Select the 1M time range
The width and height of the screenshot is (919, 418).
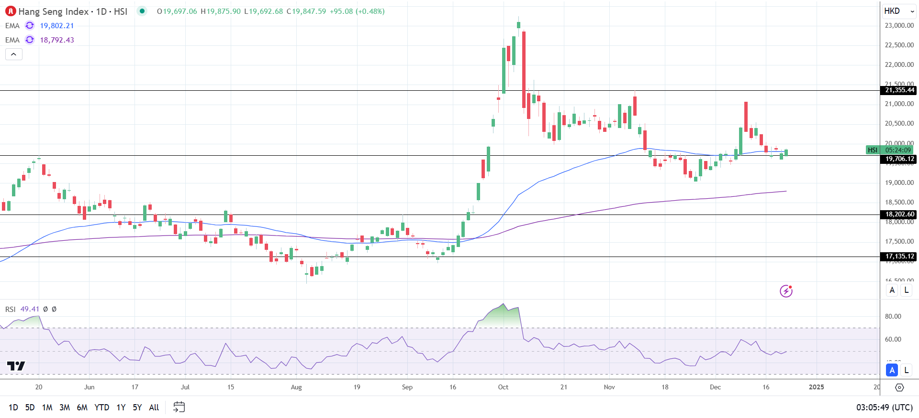[x=47, y=407]
